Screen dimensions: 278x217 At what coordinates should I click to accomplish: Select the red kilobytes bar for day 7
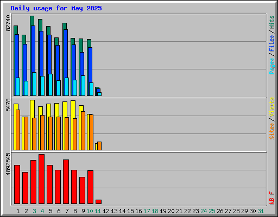coord(66,182)
